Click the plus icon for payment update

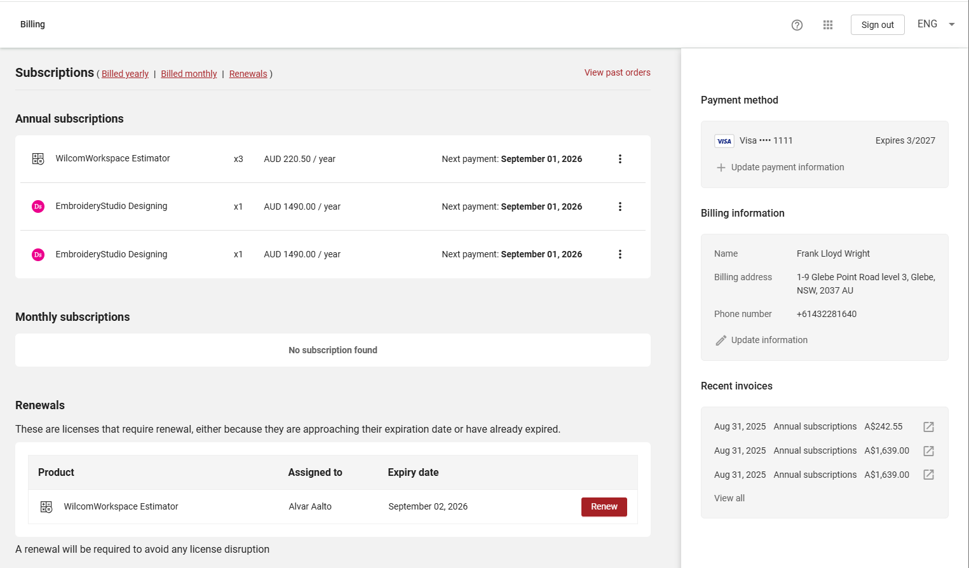[x=721, y=168]
